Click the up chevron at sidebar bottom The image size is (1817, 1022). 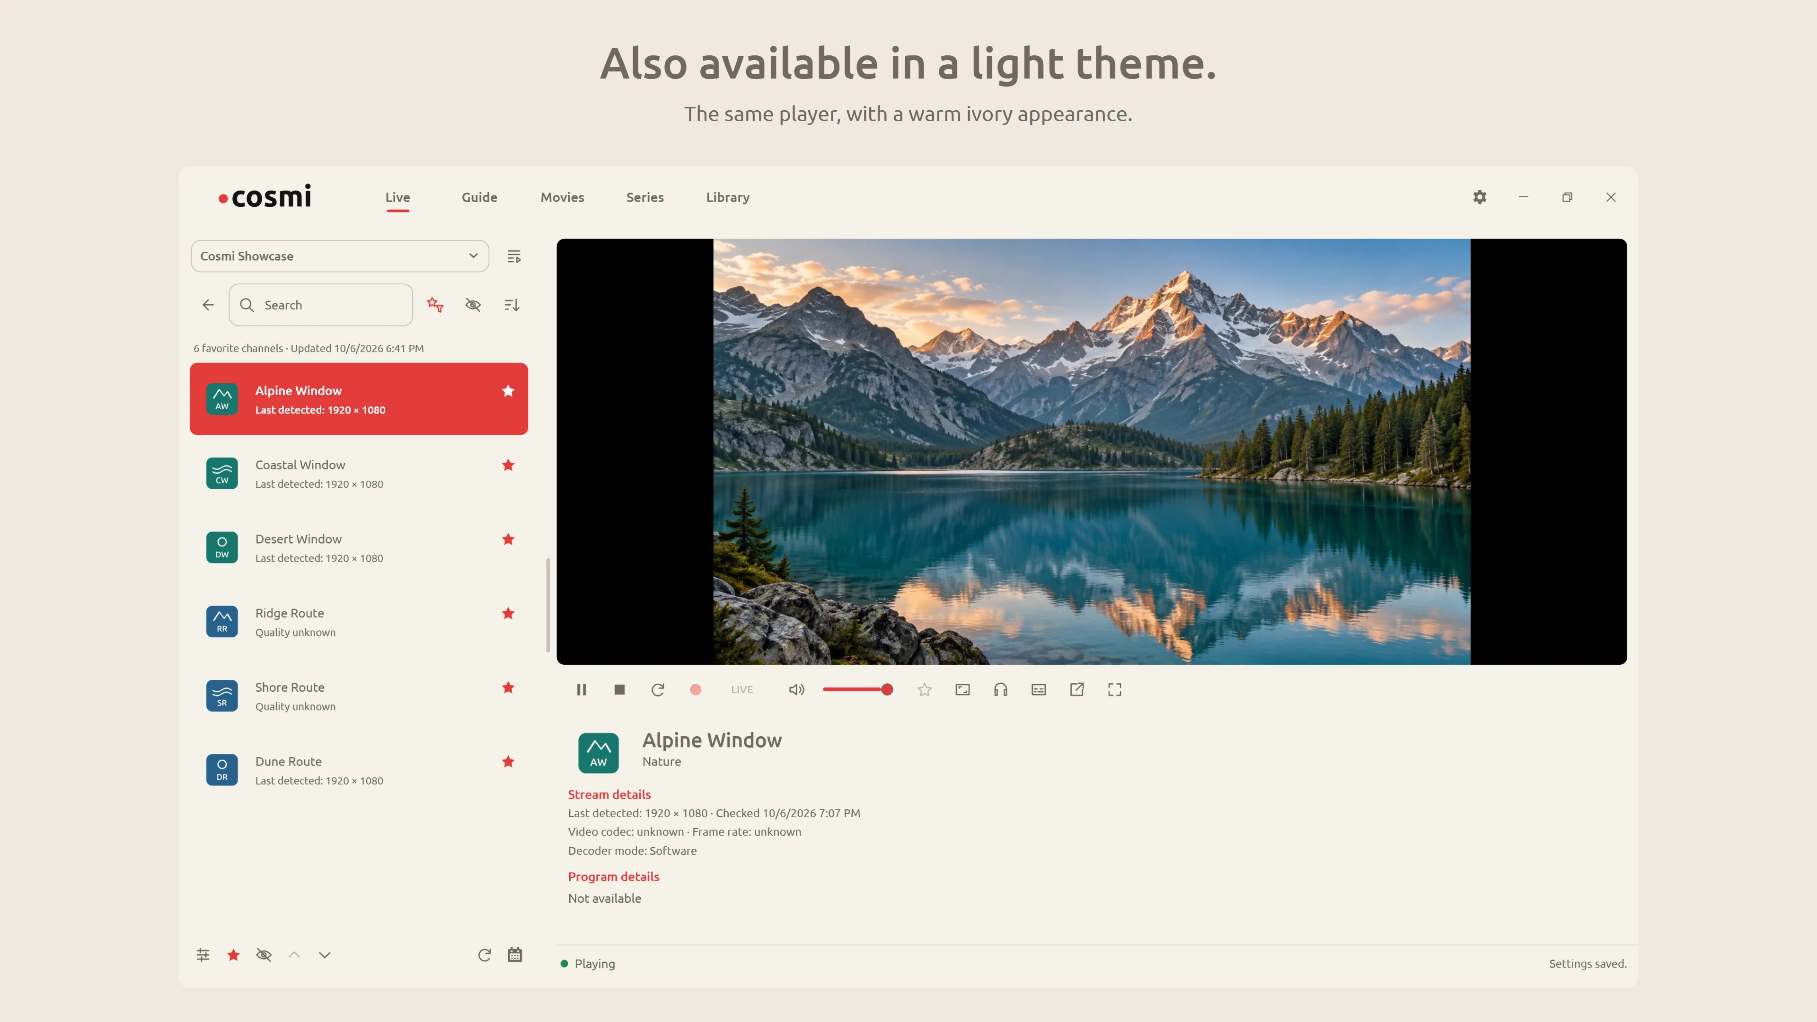[294, 954]
